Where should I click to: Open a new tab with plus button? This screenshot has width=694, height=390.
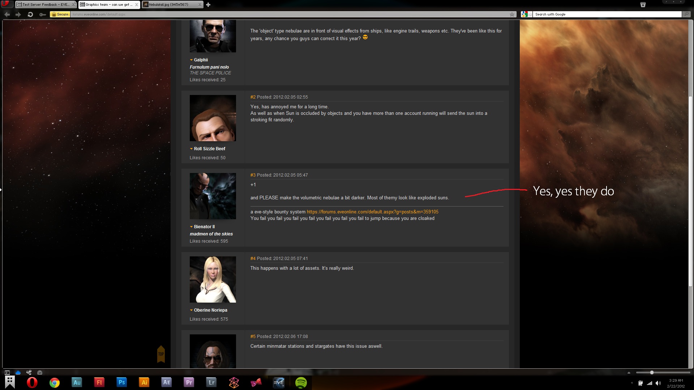(x=208, y=5)
